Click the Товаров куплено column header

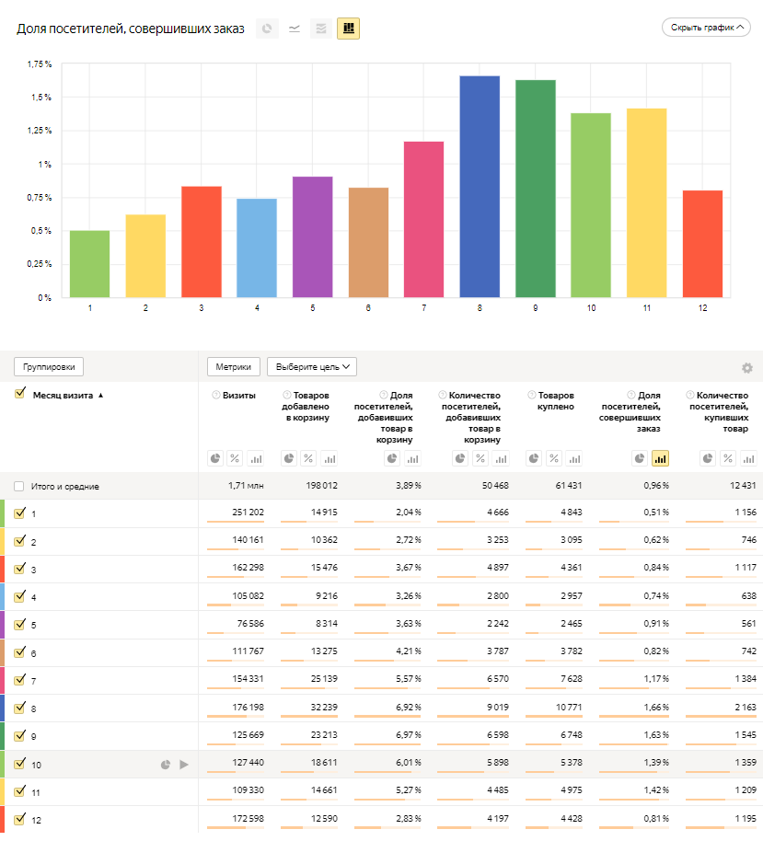coord(552,406)
